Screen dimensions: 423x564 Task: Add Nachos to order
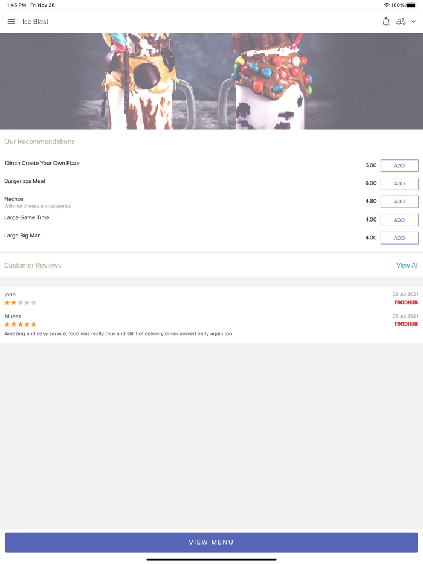399,202
